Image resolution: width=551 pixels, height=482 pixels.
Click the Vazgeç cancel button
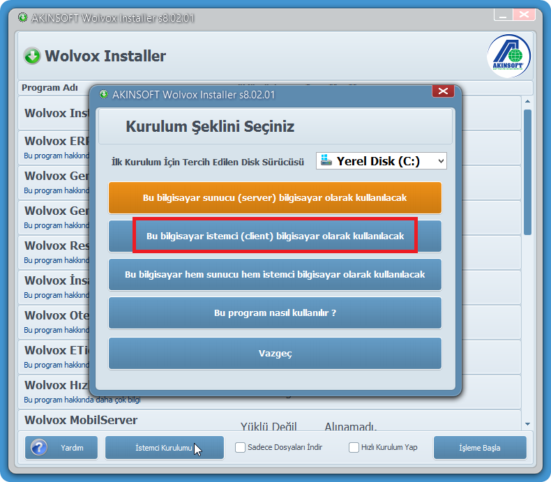click(x=275, y=353)
